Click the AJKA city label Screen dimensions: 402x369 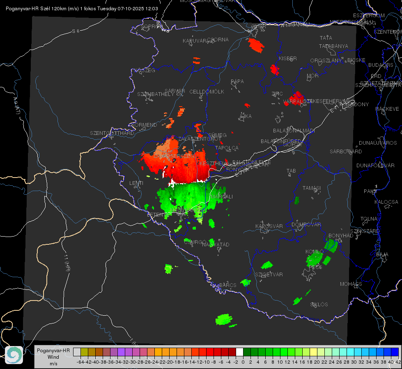point(246,116)
